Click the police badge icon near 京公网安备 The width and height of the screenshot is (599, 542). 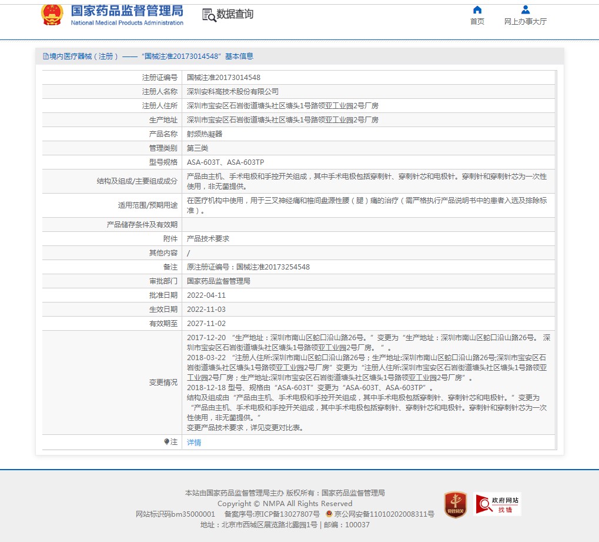pyautogui.click(x=329, y=514)
